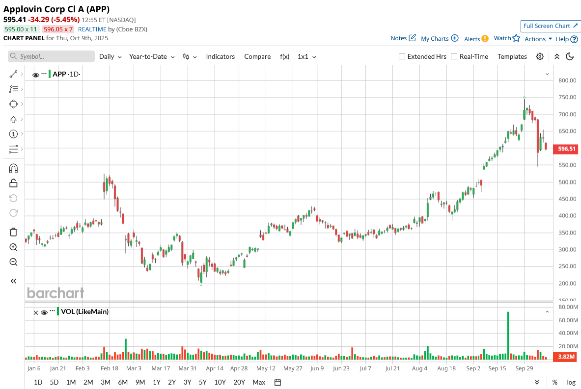Click the zoom in magnifier icon
Screen dimensions: 581x389
13,247
